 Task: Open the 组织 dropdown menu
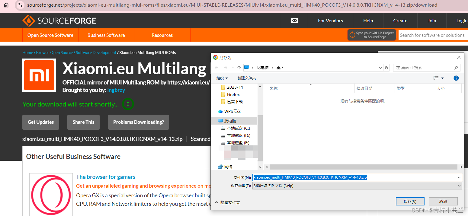222,78
